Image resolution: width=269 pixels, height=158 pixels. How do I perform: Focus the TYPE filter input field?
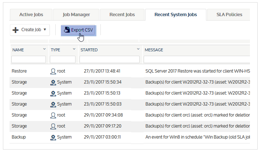click(x=63, y=59)
